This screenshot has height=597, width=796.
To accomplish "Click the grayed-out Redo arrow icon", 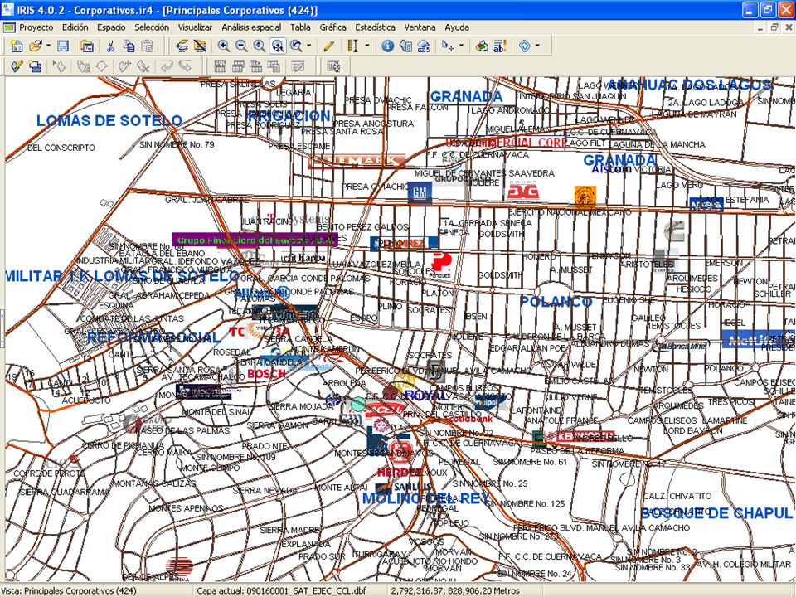I will (x=185, y=66).
